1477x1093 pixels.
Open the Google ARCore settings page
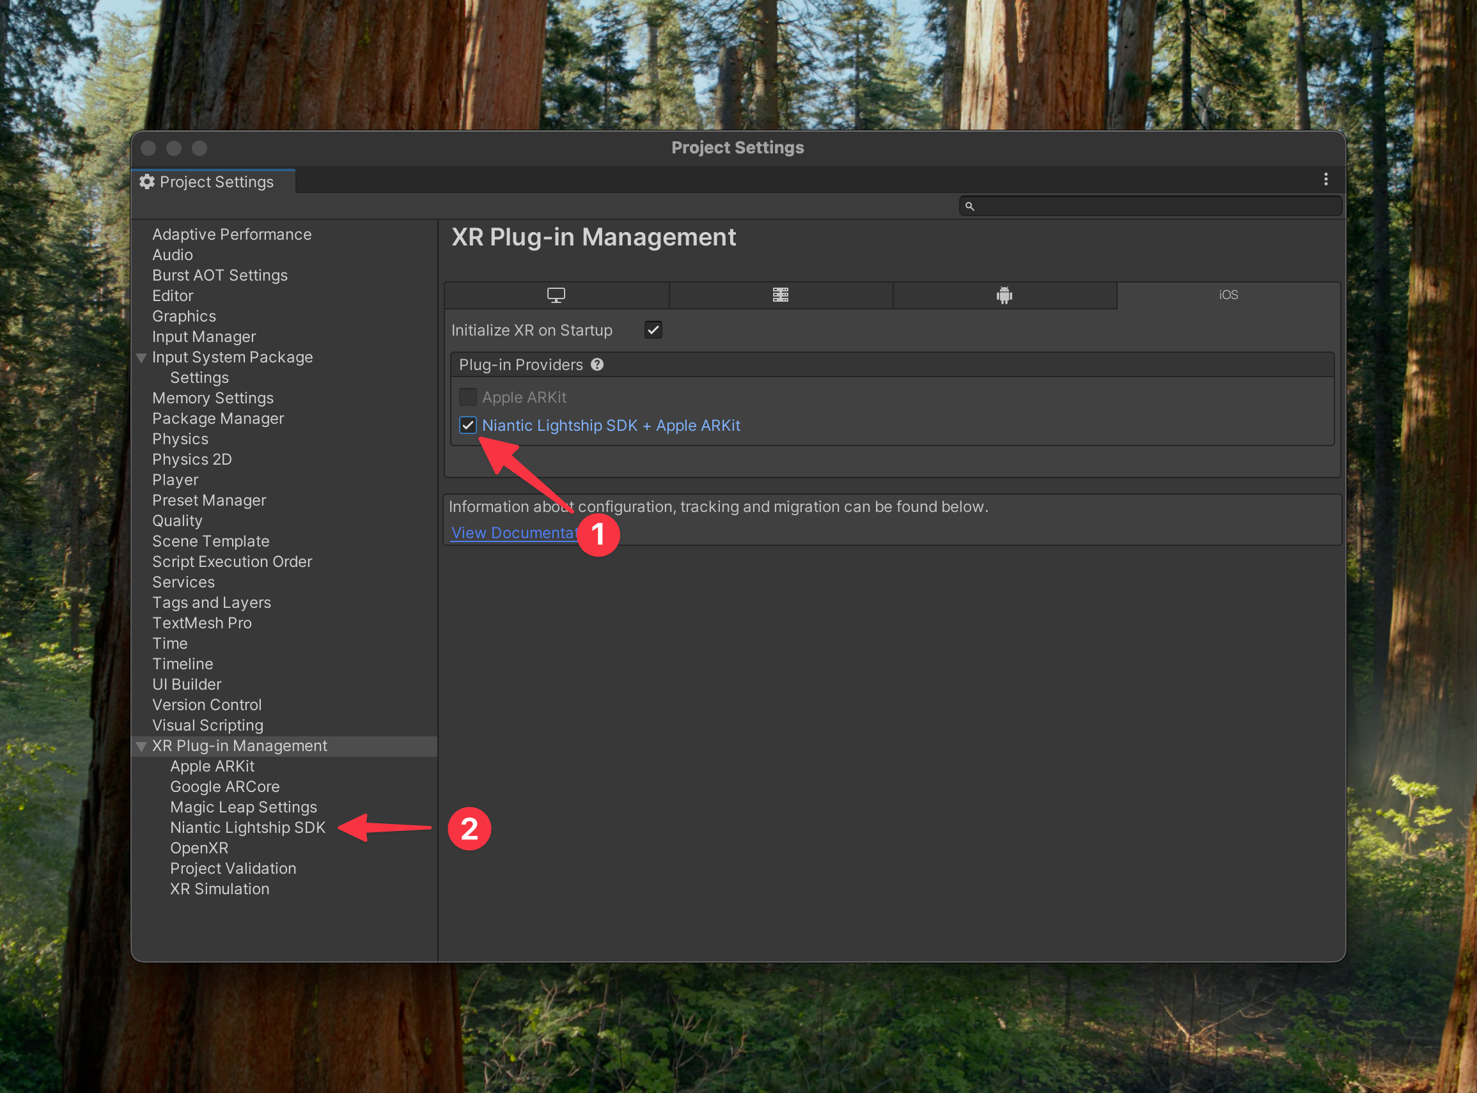pyautogui.click(x=225, y=787)
